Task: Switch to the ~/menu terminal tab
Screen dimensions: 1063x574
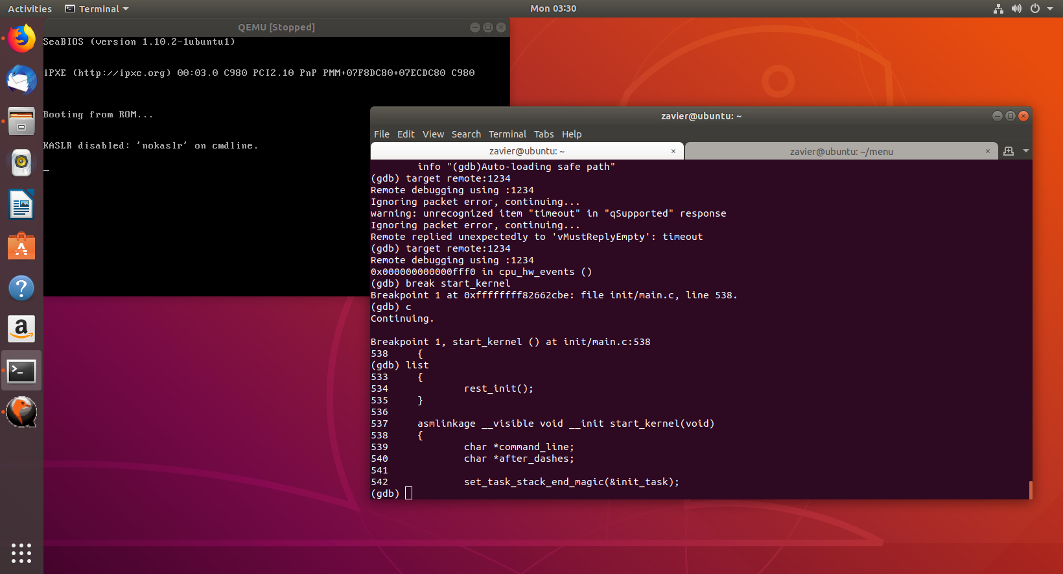Action: (x=841, y=152)
